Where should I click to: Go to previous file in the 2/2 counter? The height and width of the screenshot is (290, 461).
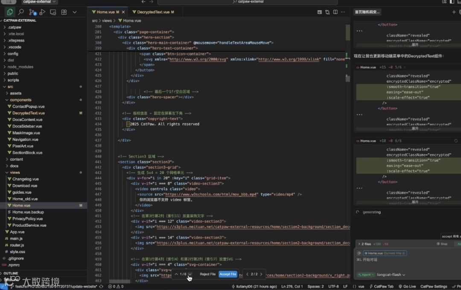247,274
